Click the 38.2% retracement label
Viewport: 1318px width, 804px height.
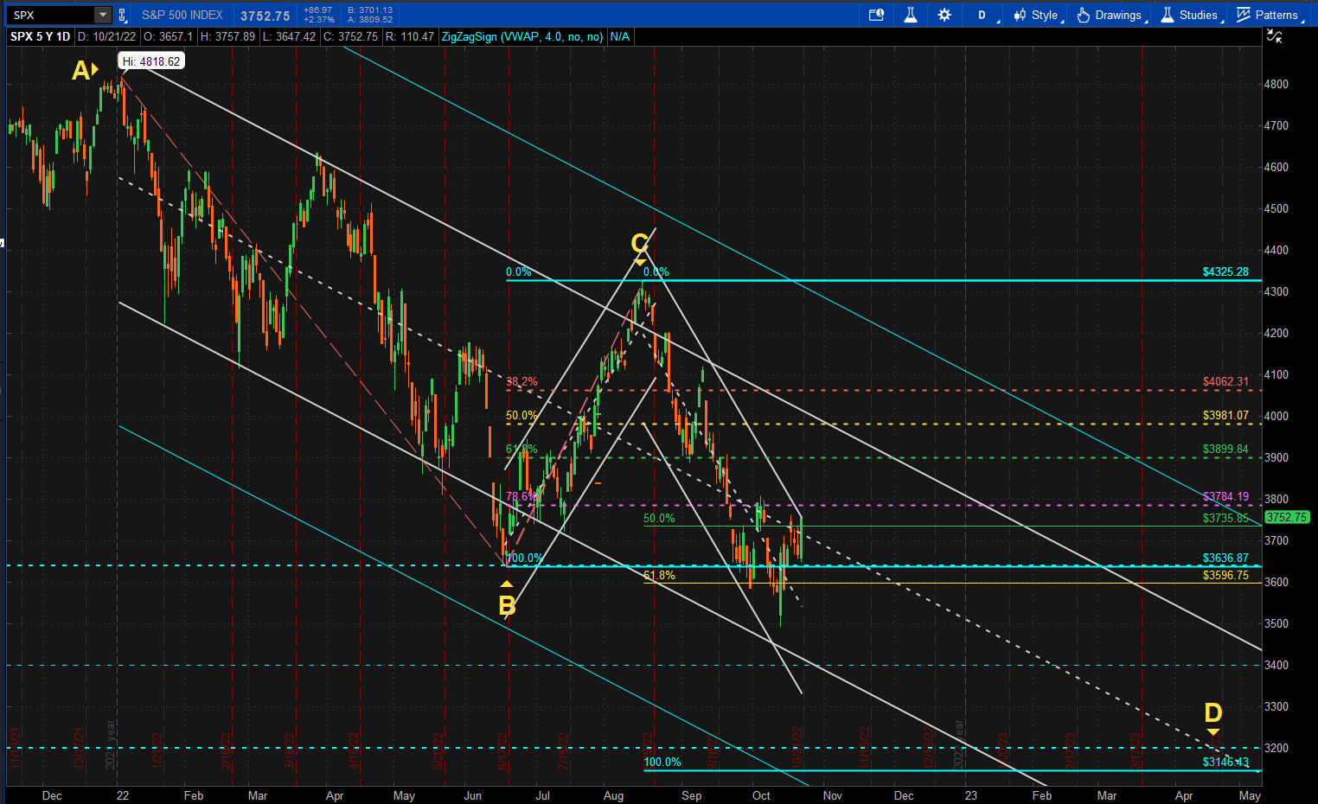pos(521,381)
